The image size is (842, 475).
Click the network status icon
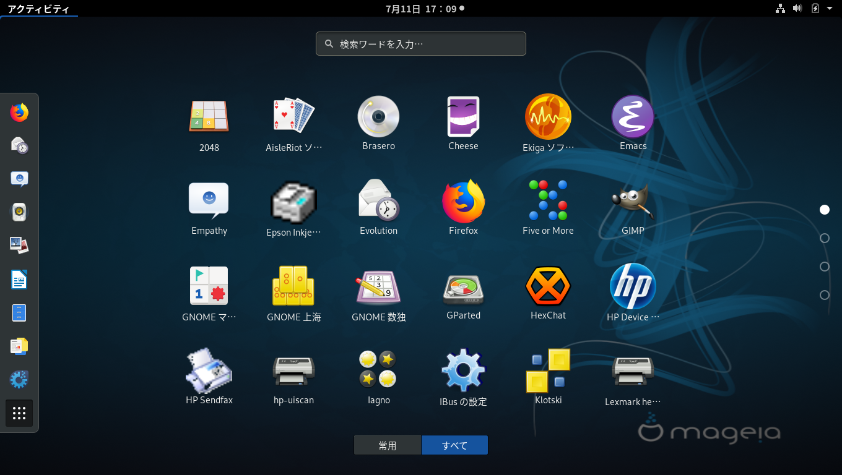780,9
